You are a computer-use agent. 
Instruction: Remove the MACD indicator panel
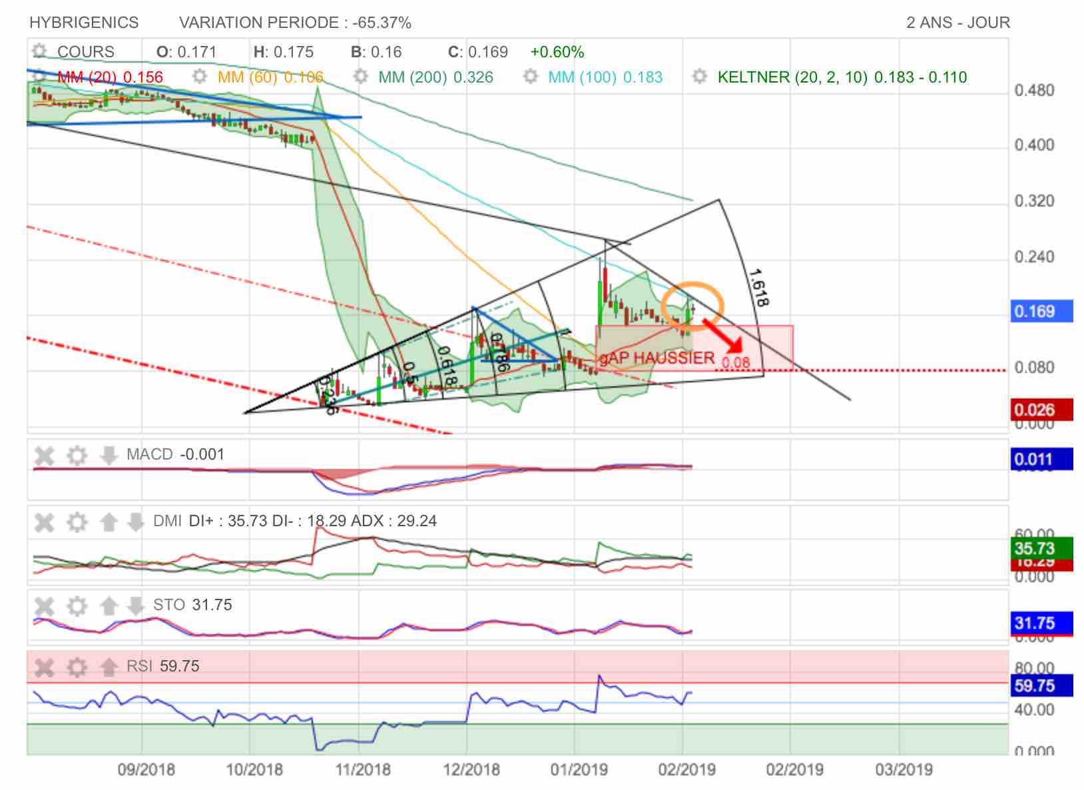45,456
